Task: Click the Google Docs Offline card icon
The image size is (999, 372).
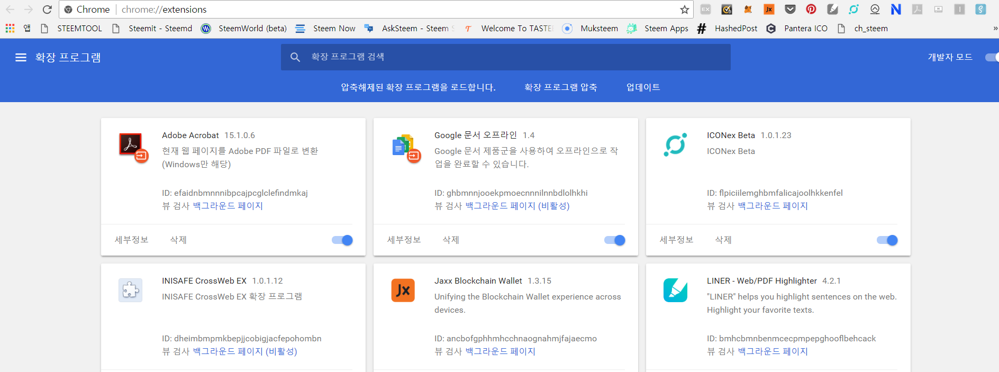Action: 406,148
